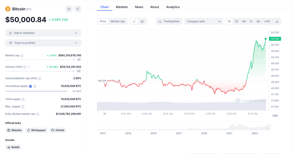Click the $981,316,878,740 market cap value
The height and width of the screenshot is (154, 292).
point(70,55)
